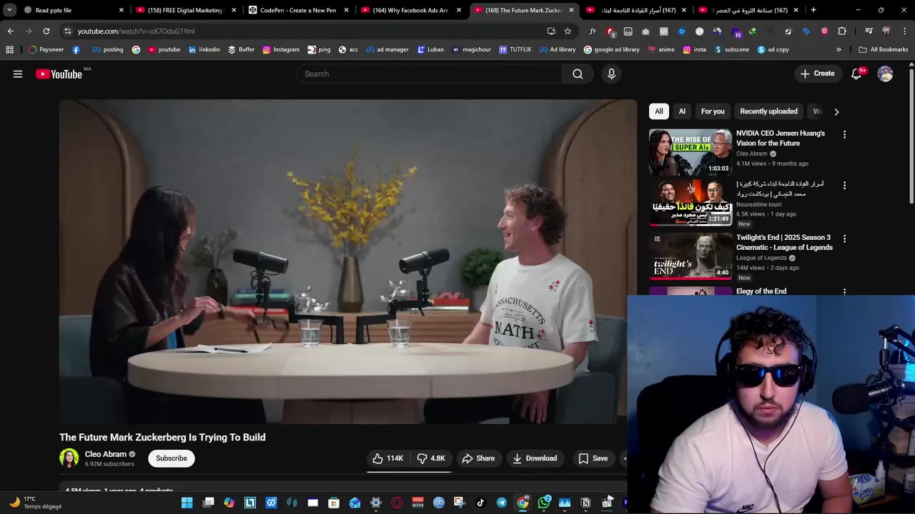Open Telegram from taskbar
Viewport: 915px width, 514px height.
(x=502, y=503)
